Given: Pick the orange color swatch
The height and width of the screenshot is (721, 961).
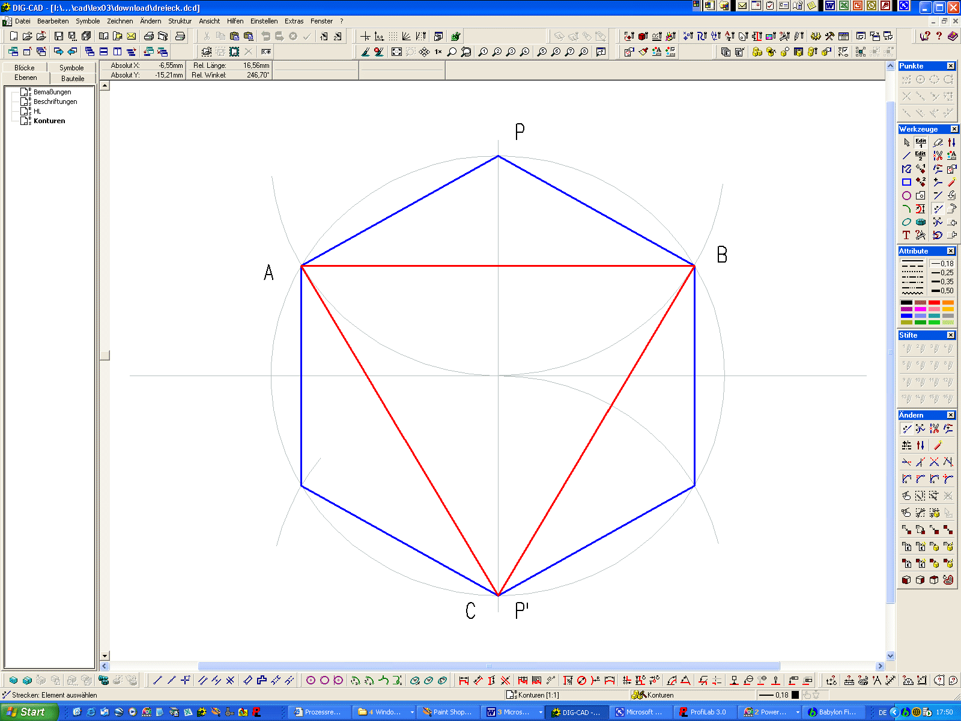Looking at the screenshot, I should point(948,303).
